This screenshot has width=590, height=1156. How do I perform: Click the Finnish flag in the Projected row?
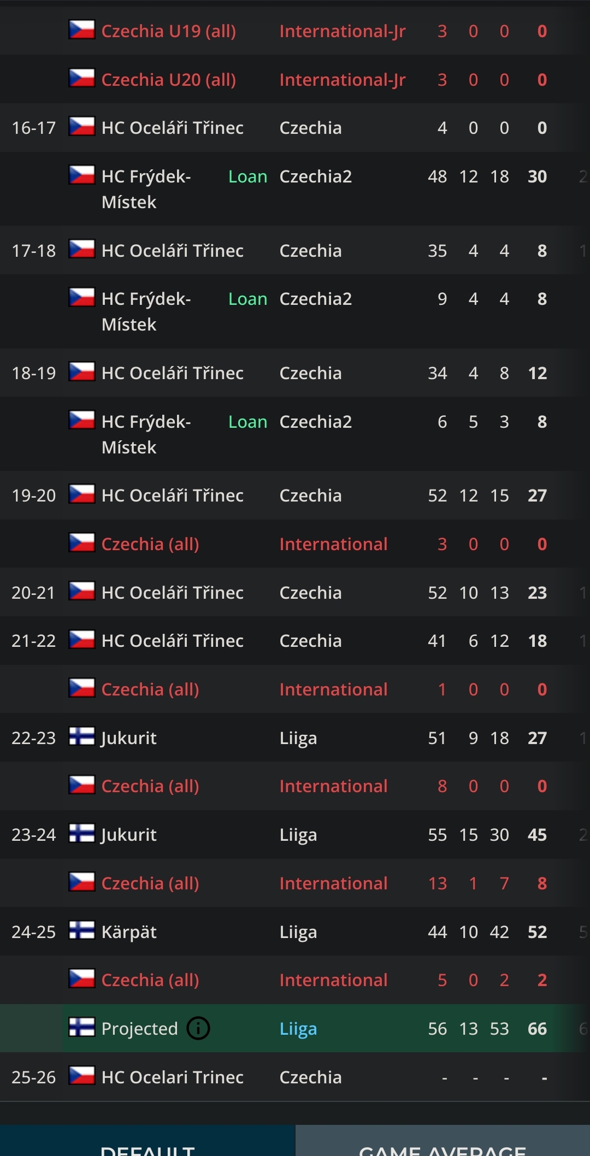click(x=82, y=1027)
